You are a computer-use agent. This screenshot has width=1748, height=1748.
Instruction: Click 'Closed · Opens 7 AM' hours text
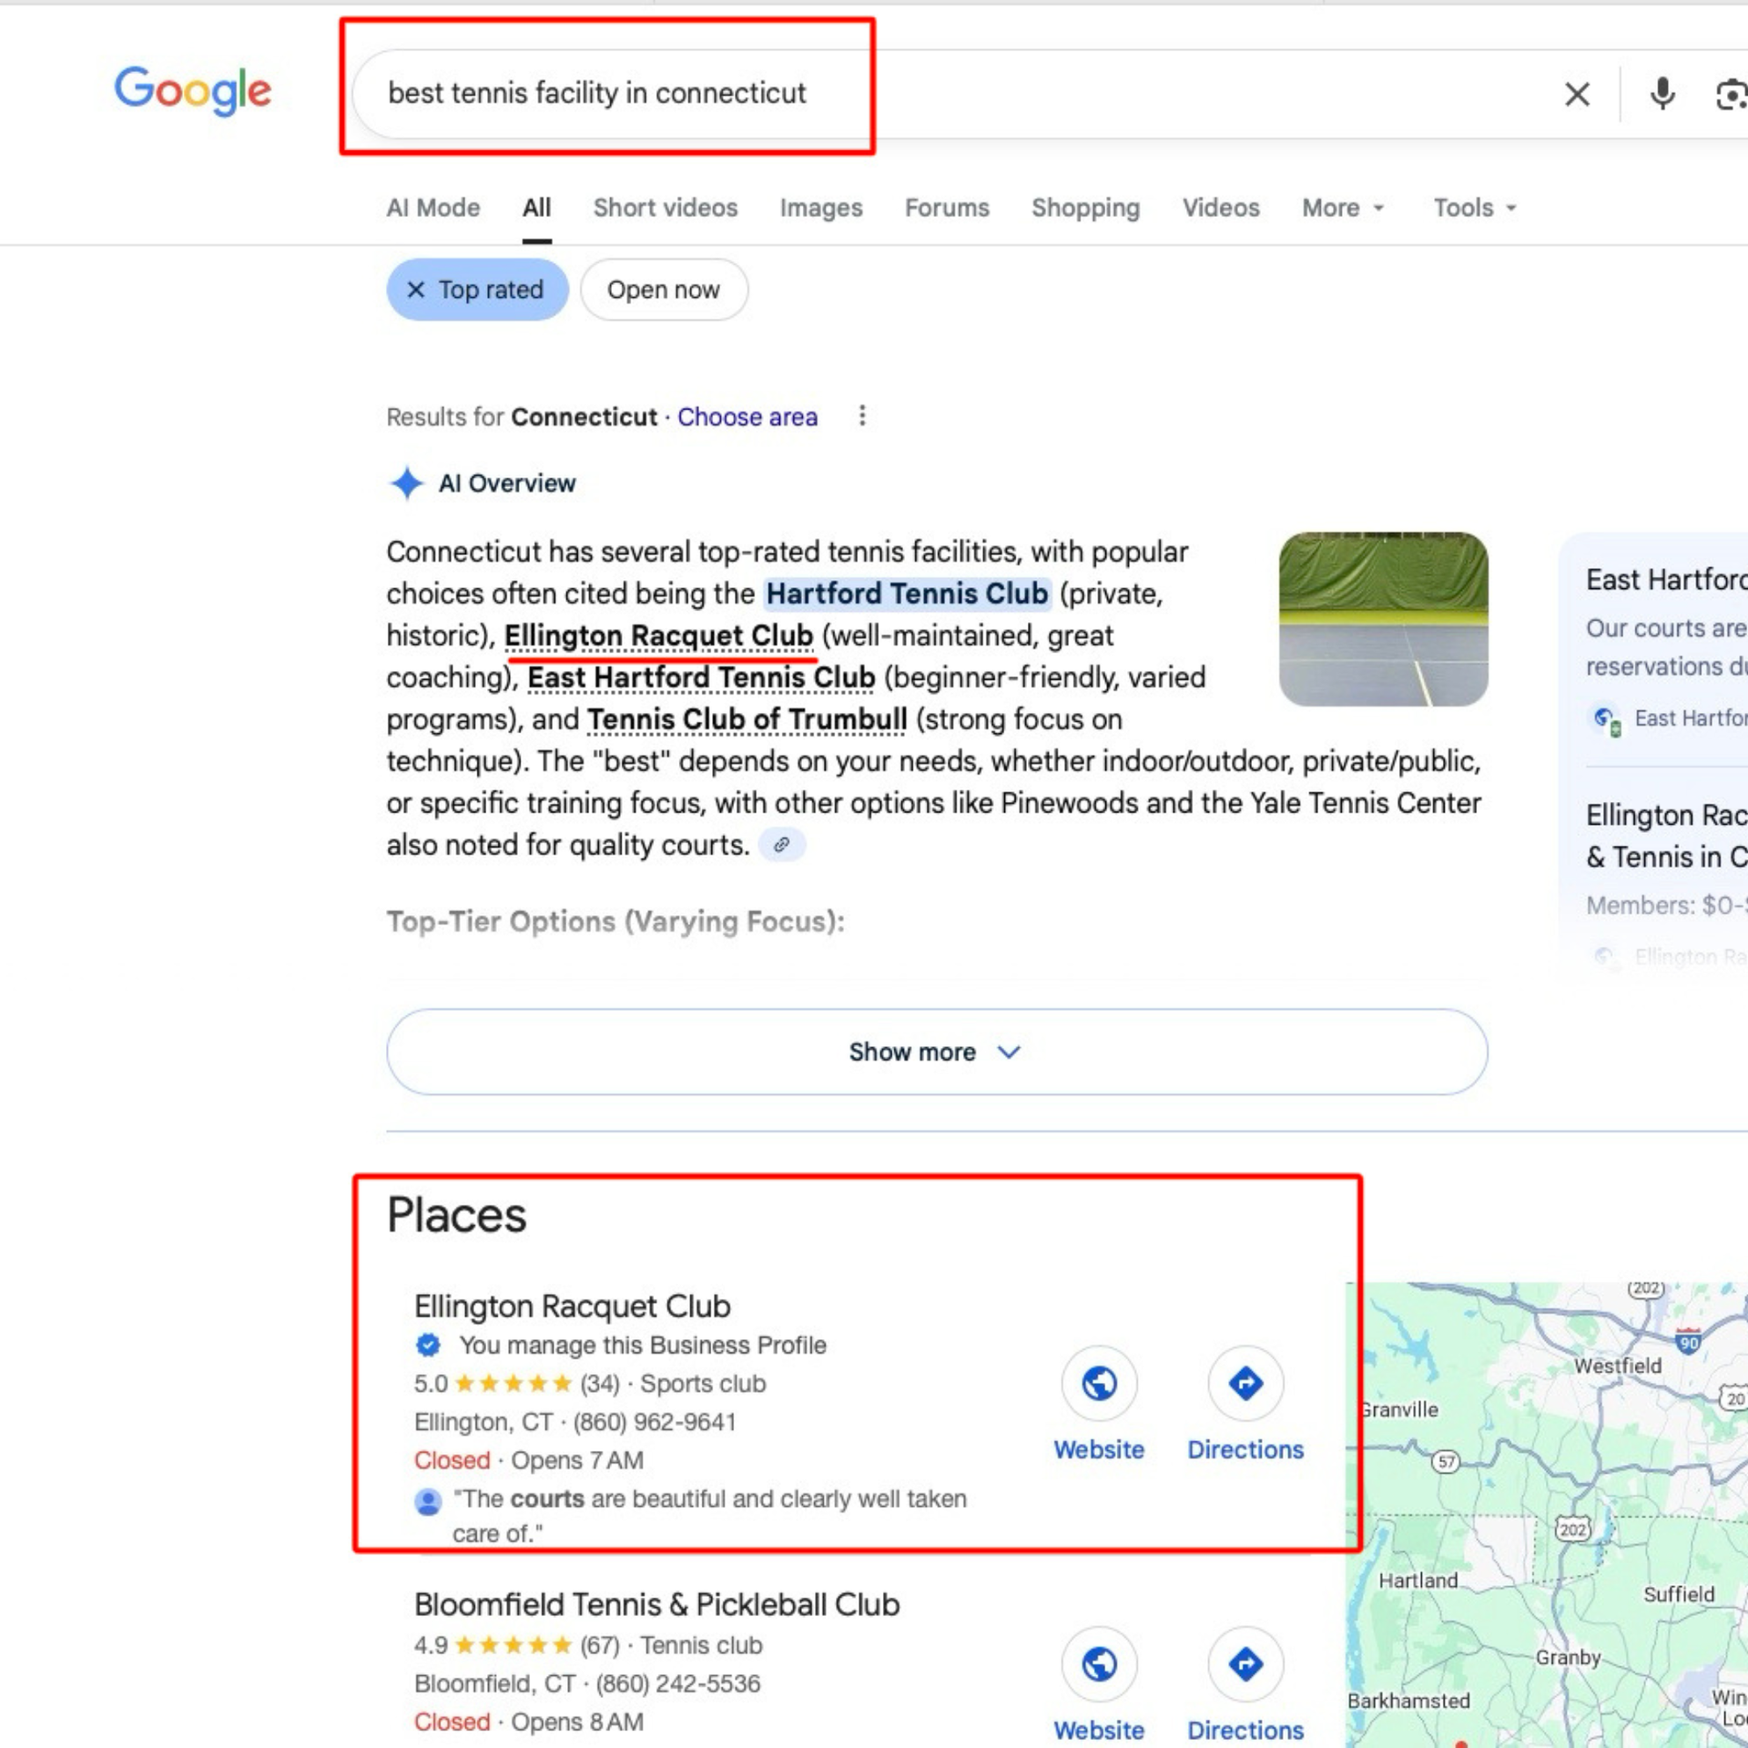(528, 1459)
